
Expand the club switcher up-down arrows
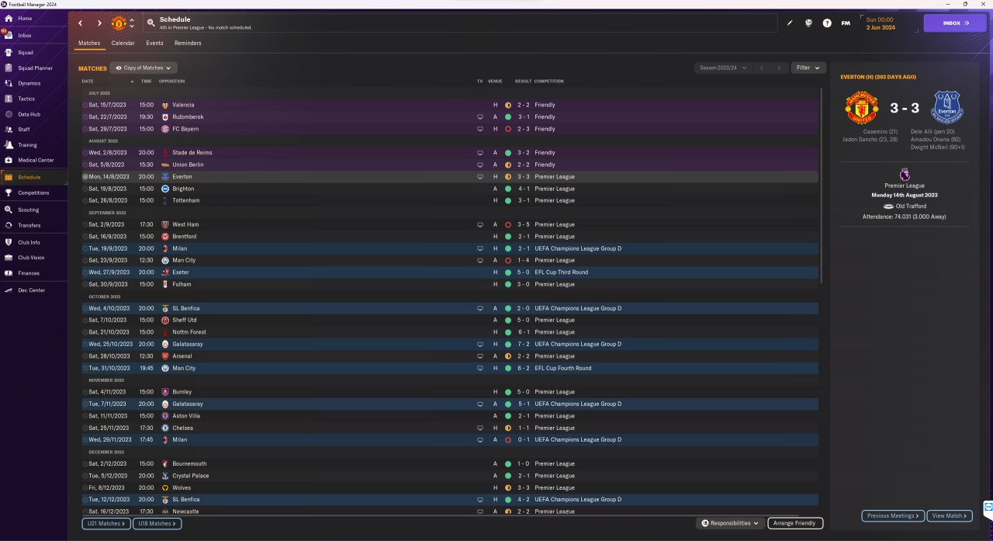[x=132, y=23]
